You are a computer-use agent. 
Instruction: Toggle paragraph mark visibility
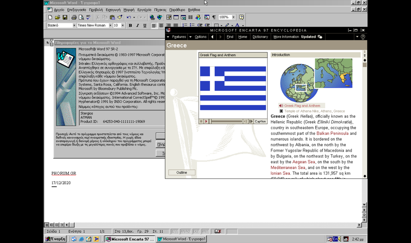[214, 17]
